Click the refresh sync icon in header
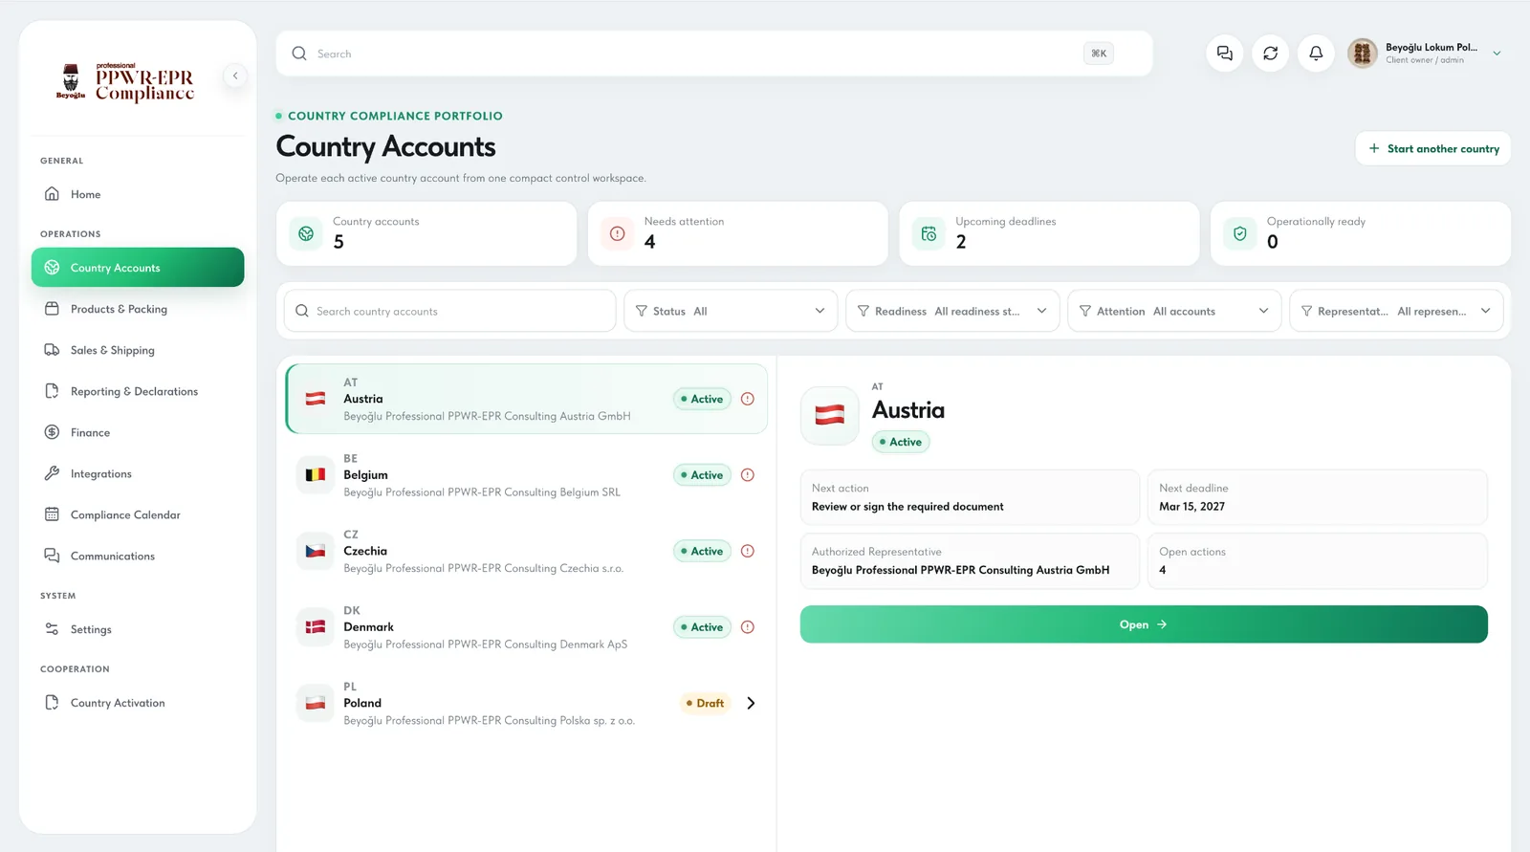The height and width of the screenshot is (852, 1530). click(x=1271, y=54)
